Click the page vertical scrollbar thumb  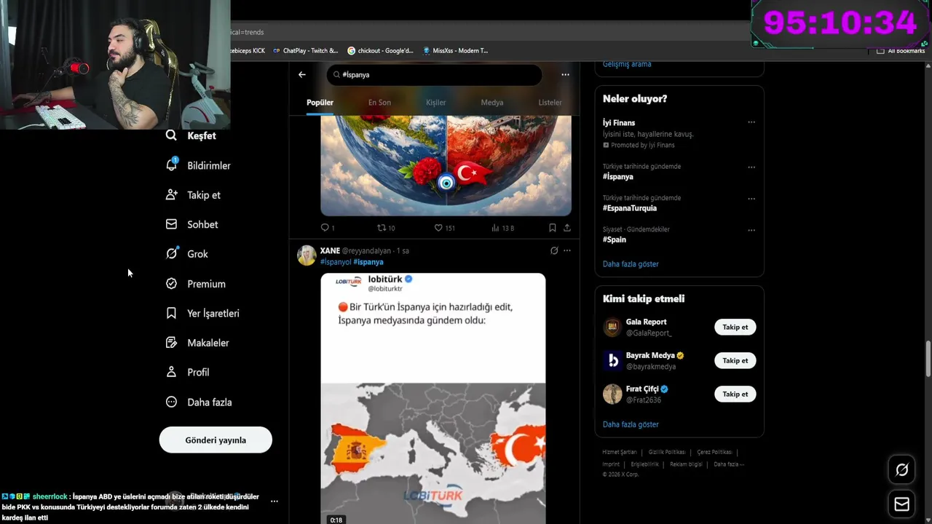pos(928,359)
